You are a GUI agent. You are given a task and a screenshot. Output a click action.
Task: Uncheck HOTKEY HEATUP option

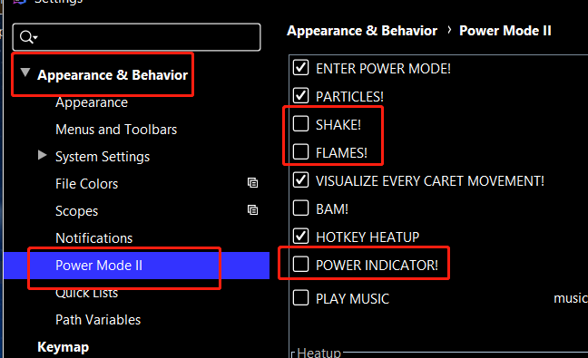[300, 236]
